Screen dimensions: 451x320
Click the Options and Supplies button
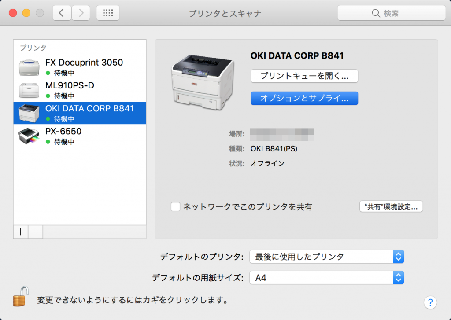(x=304, y=99)
